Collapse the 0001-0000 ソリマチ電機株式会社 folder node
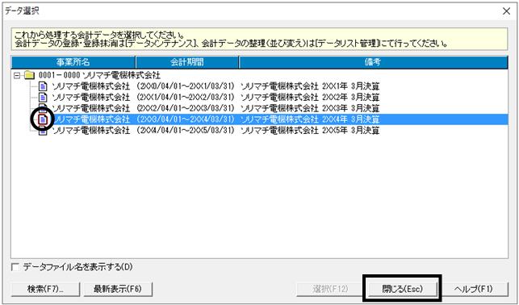519x305 pixels. pyautogui.click(x=17, y=76)
